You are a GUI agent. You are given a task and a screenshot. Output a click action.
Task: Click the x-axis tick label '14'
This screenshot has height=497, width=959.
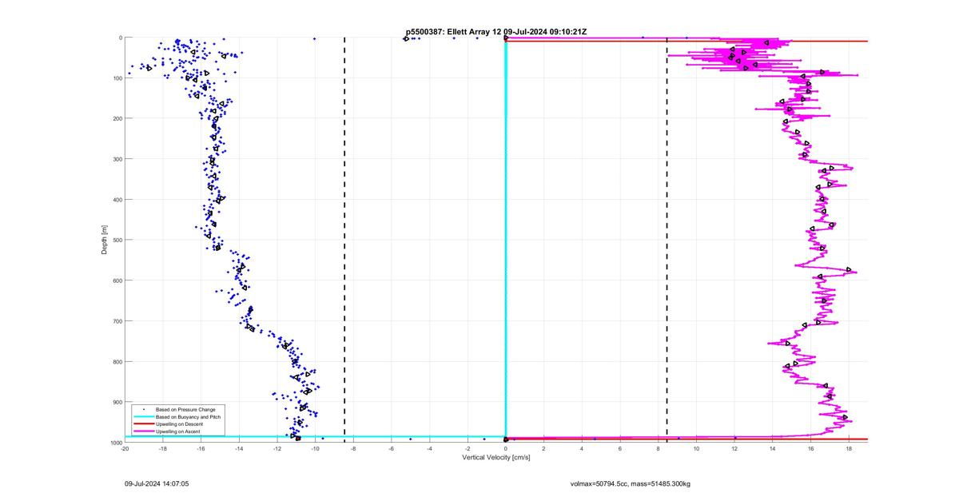[x=773, y=448]
